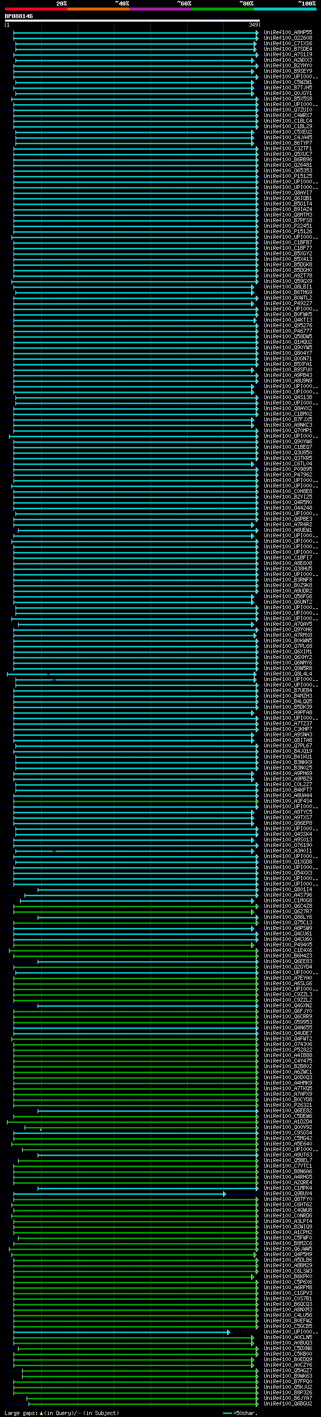Viewport: 321px width, 1417px height.
Task: Select the UniRef100_A5DLB6 label
Action: [x=288, y=1260]
